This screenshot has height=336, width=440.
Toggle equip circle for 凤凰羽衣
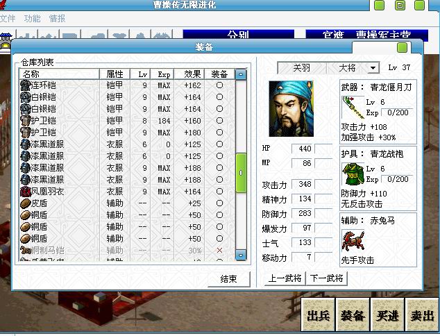(219, 192)
